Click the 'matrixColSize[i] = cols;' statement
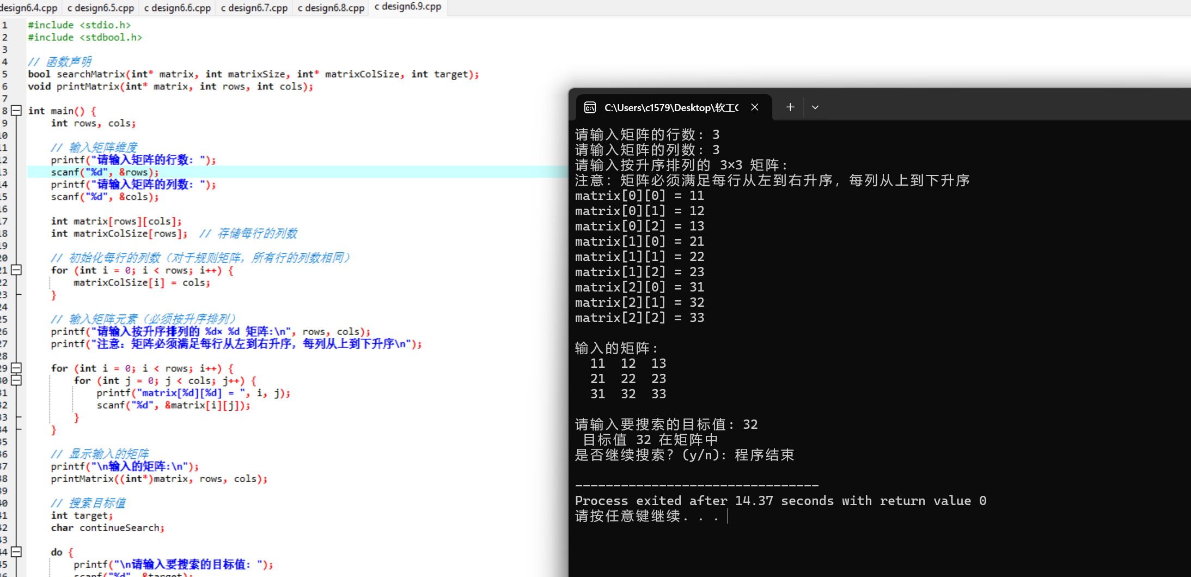The image size is (1191, 577). (x=142, y=283)
